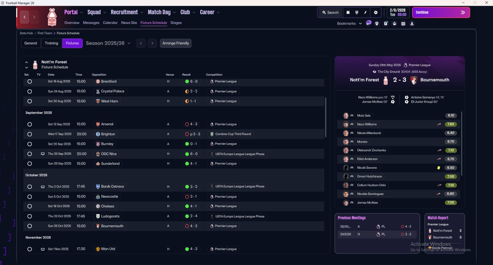493x265 pixels.
Task: Switch to the Stages tab
Action: (x=176, y=23)
